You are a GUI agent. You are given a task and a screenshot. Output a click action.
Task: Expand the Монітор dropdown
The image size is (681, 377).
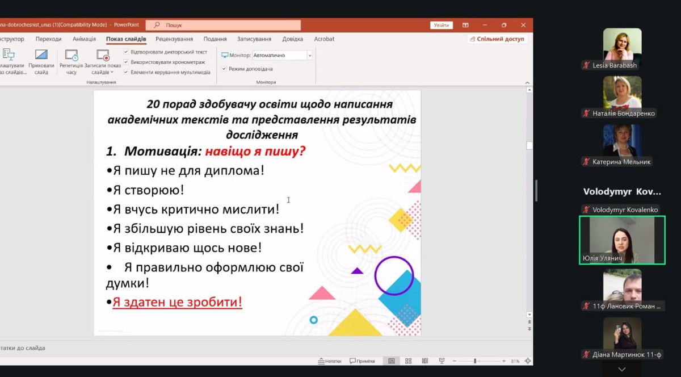coord(309,56)
